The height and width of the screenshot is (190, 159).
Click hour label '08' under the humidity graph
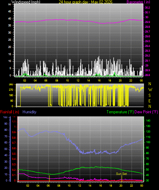59,186
